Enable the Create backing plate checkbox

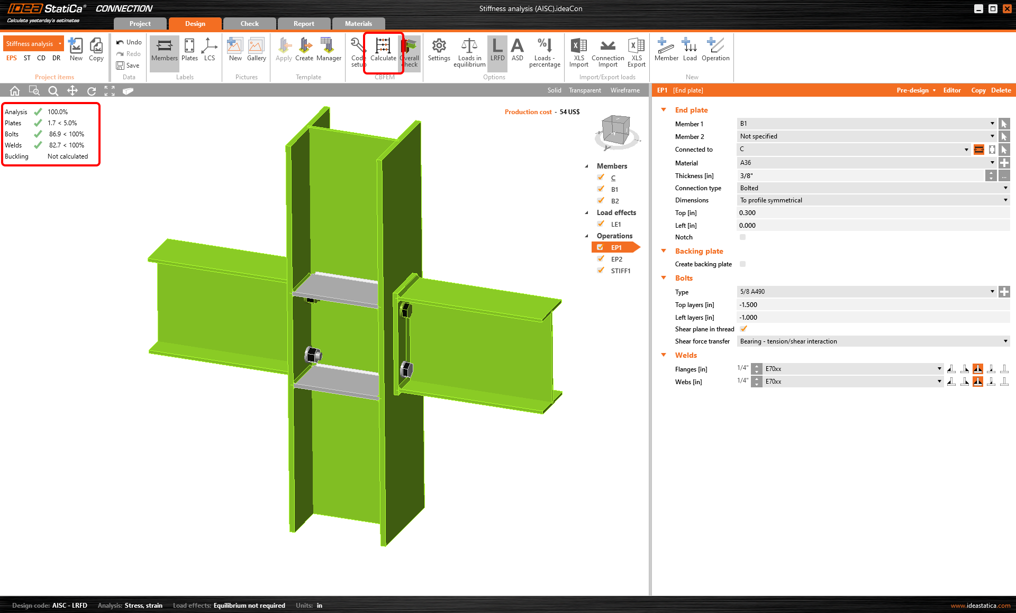(x=742, y=264)
